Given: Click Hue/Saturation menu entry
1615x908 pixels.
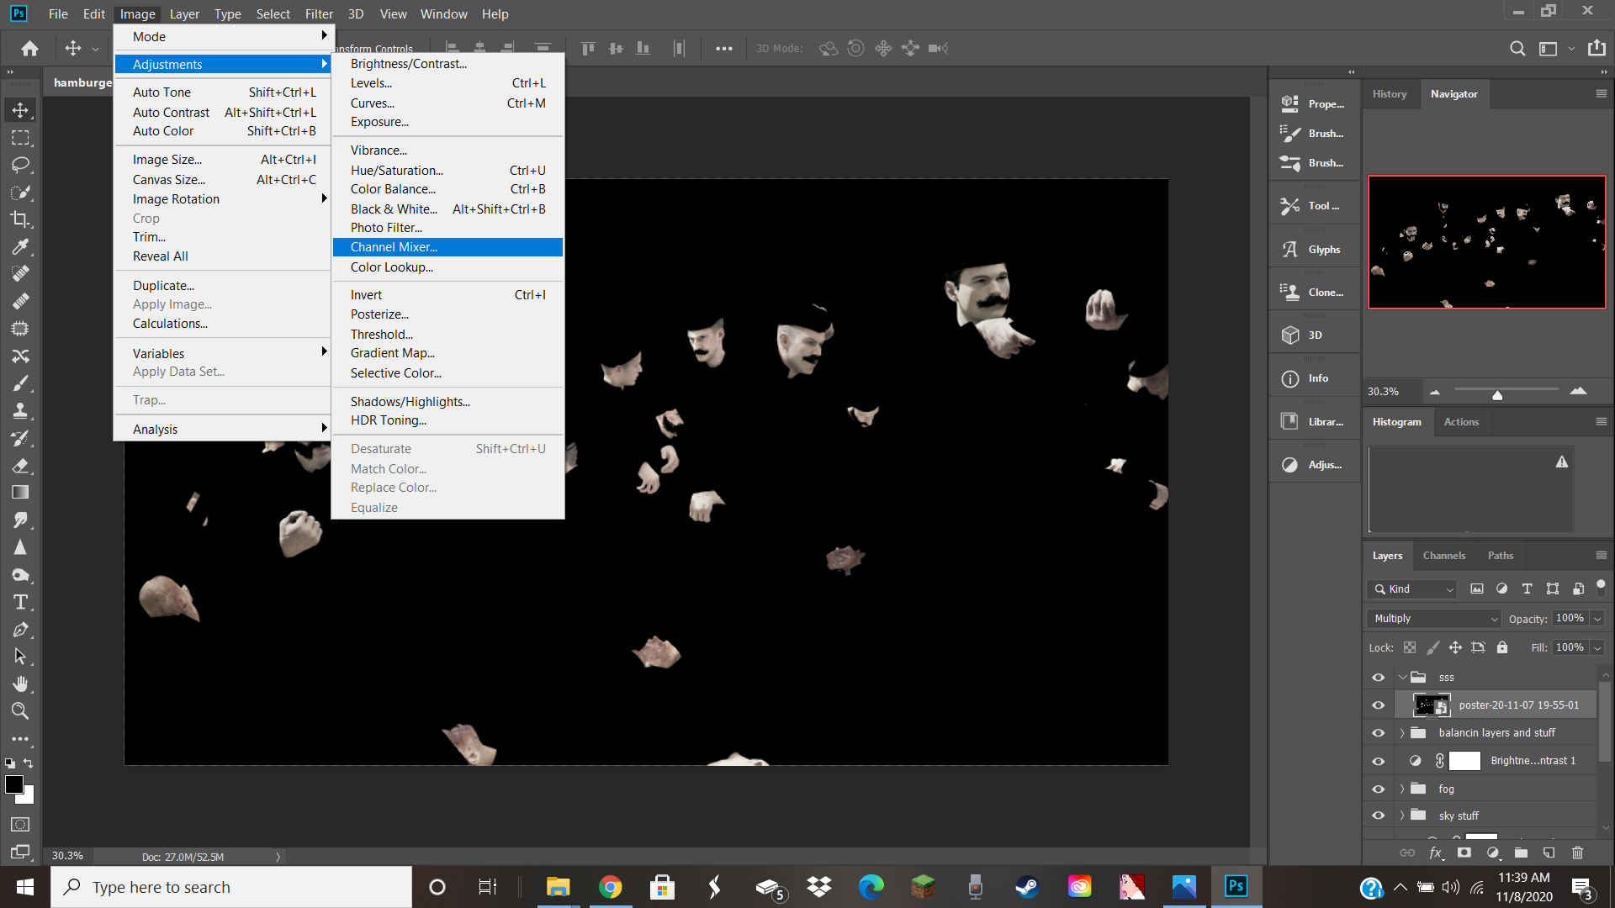Looking at the screenshot, I should [x=396, y=170].
